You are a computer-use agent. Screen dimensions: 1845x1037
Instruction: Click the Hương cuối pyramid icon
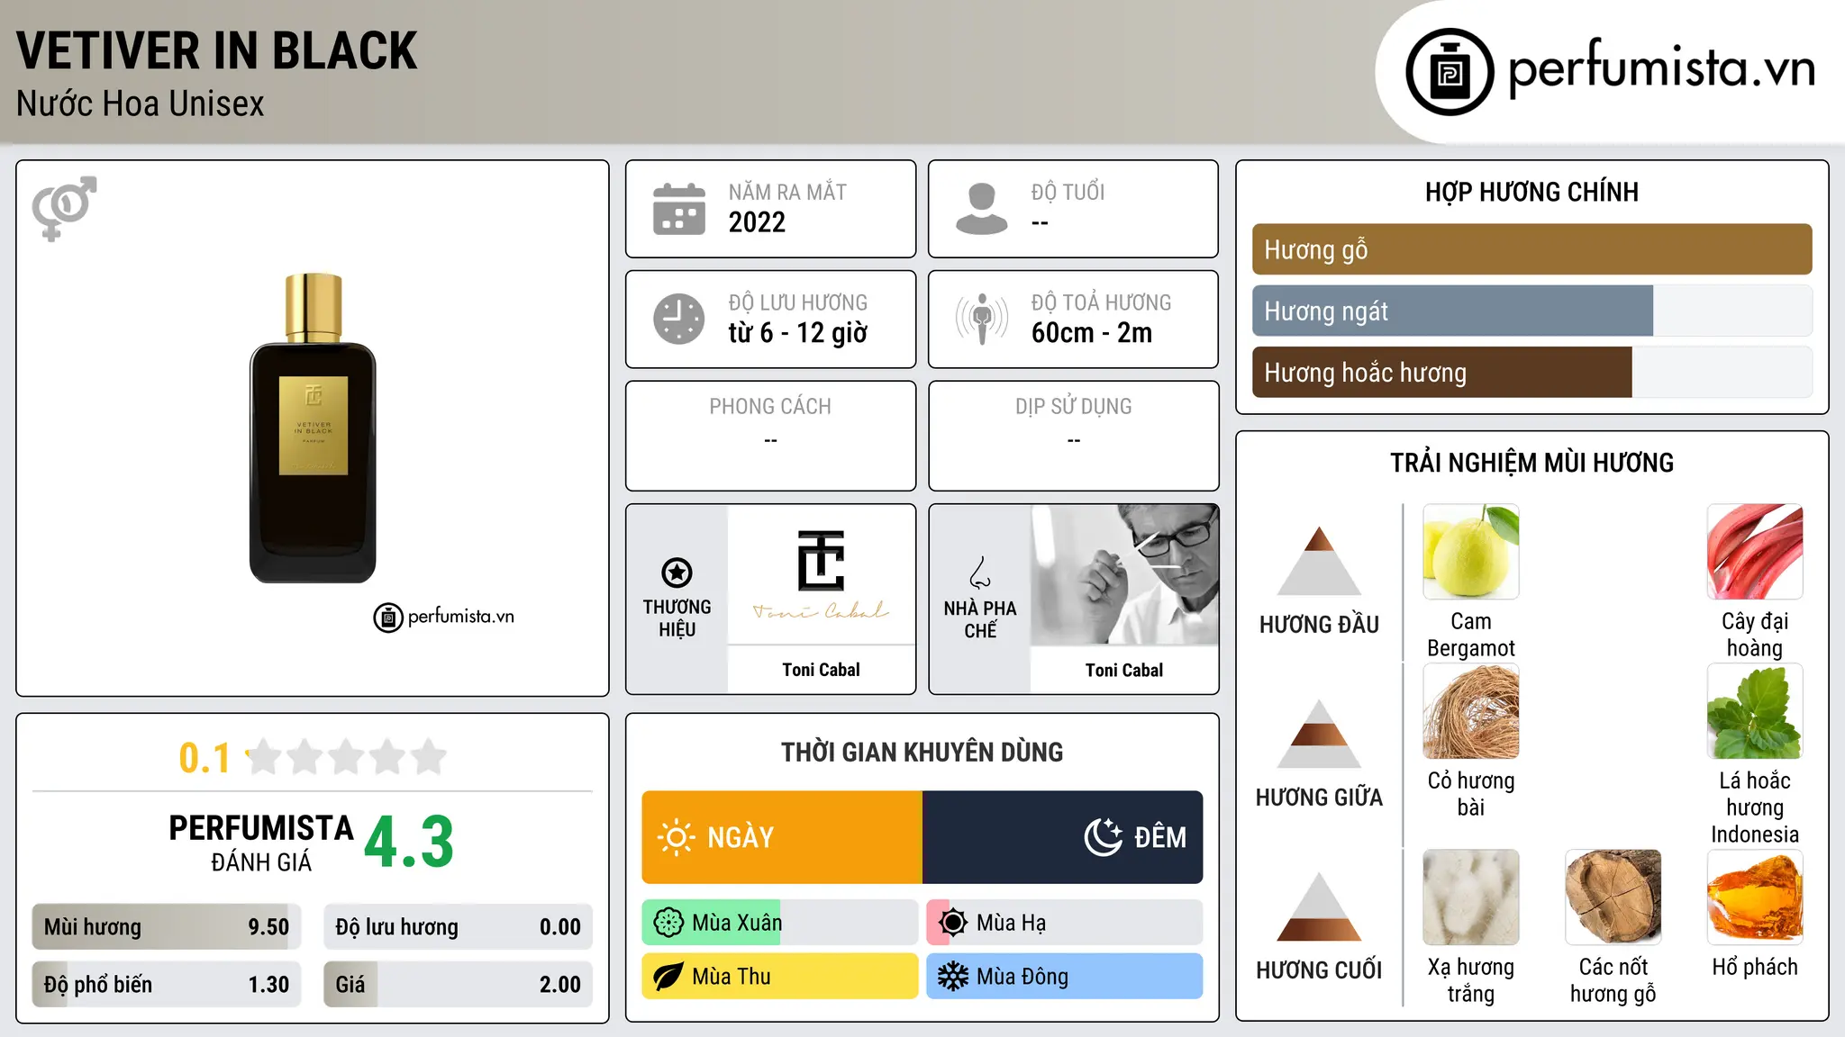pos(1319,906)
